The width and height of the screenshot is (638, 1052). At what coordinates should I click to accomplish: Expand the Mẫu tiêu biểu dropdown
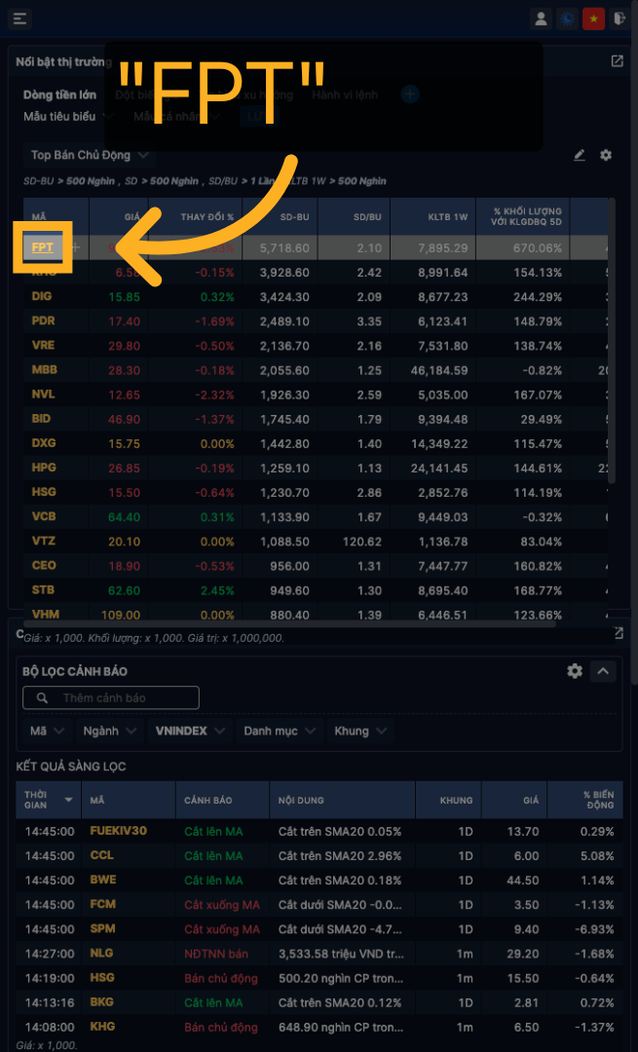point(68,116)
